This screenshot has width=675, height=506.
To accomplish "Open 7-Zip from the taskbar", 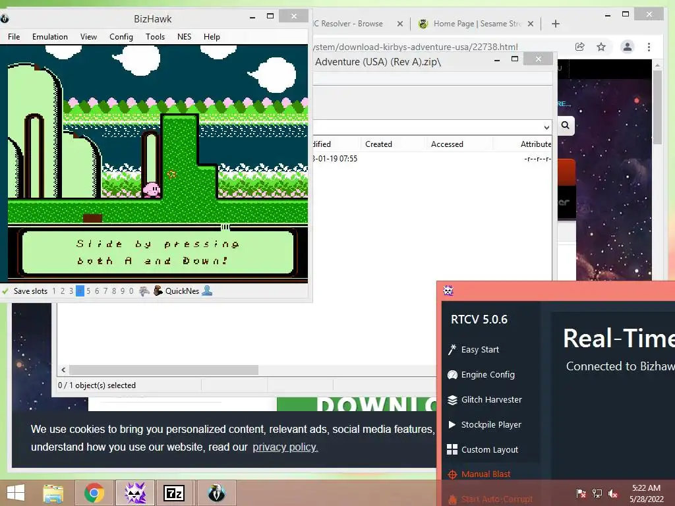I will coord(174,493).
